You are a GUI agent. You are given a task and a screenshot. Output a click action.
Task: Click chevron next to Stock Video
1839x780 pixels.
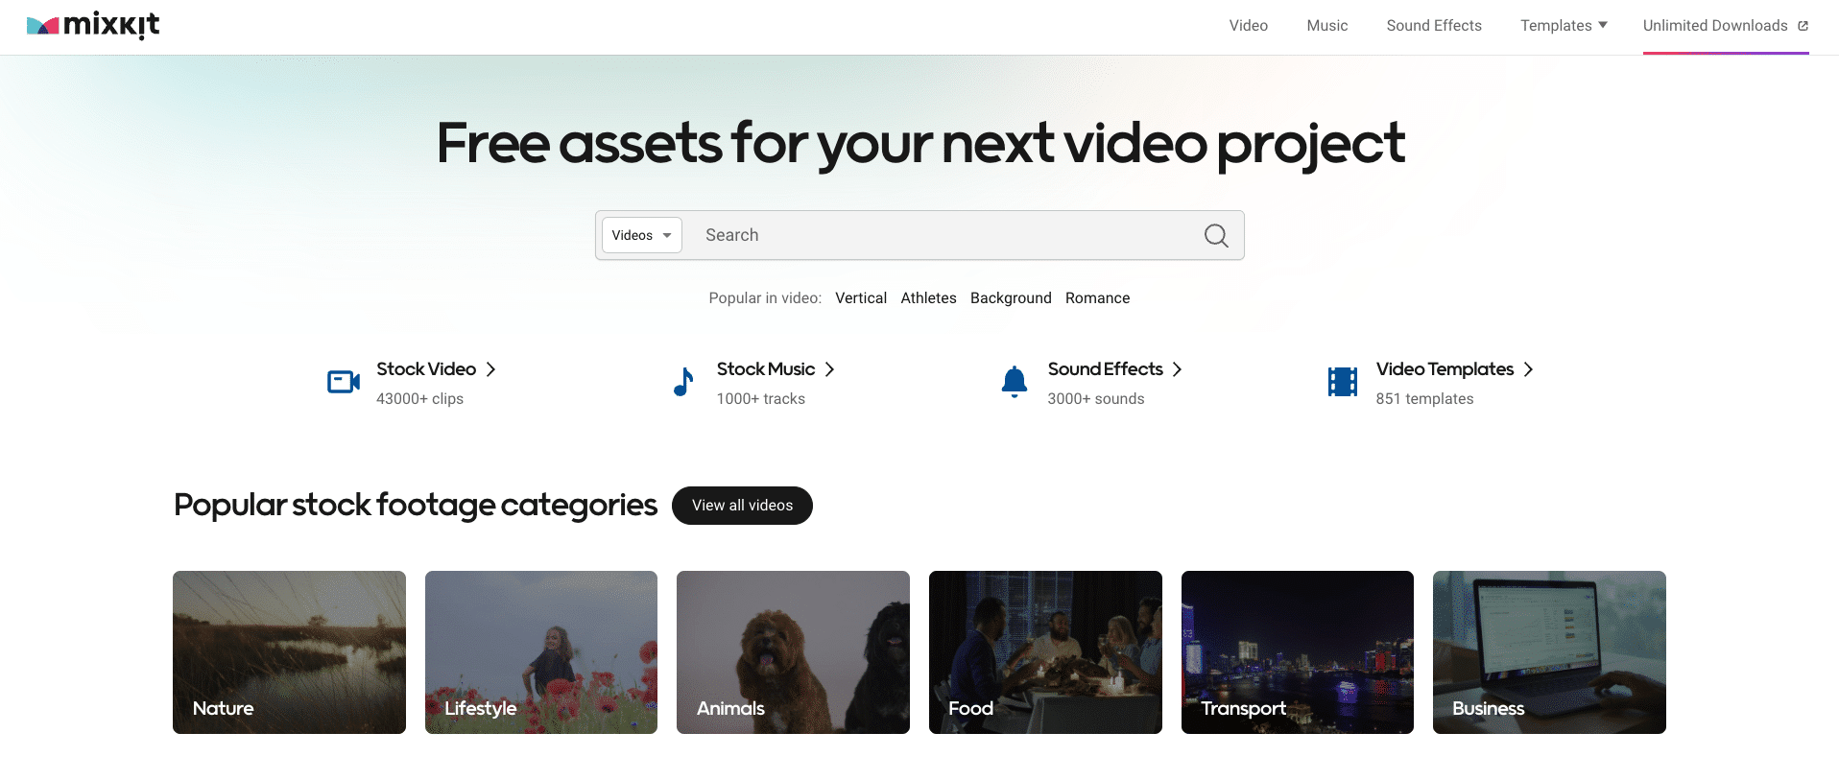pos(490,369)
